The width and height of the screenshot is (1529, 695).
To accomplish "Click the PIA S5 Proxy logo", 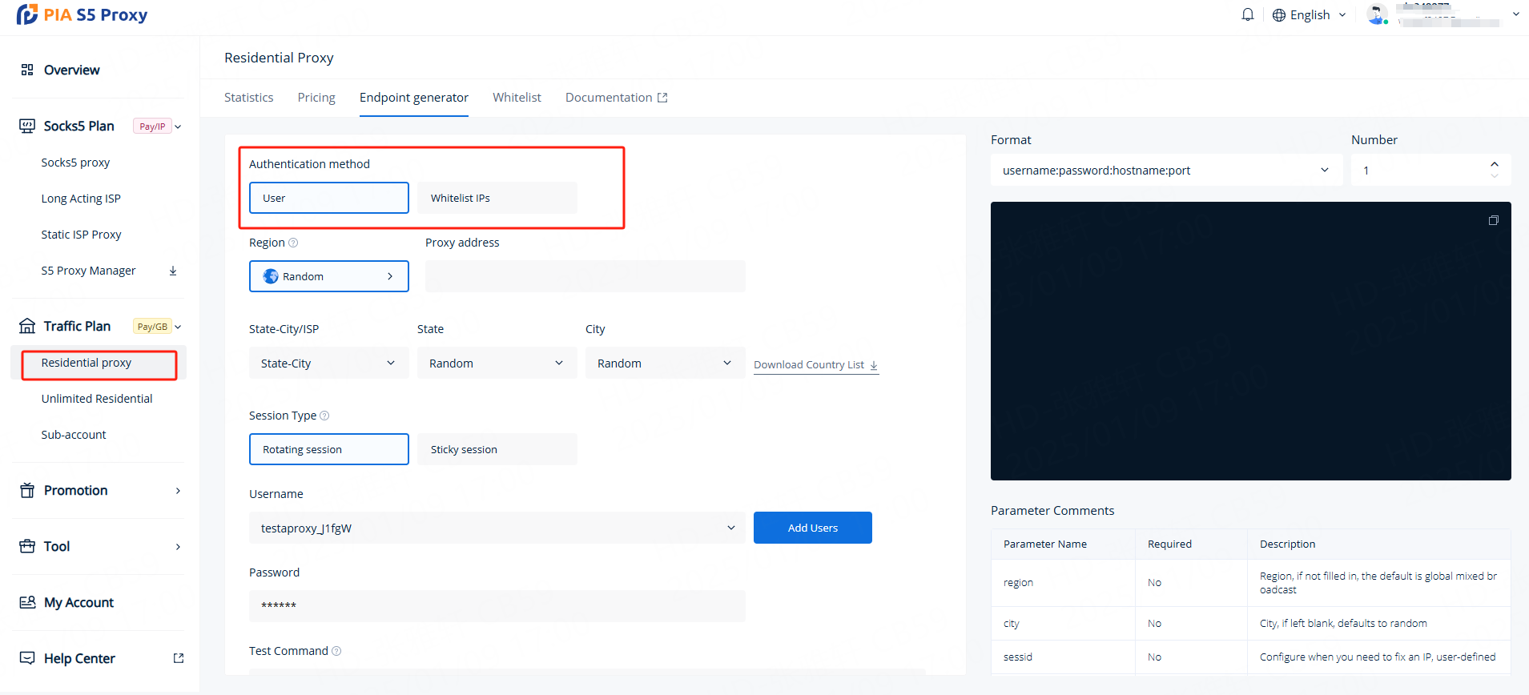I will click(82, 15).
